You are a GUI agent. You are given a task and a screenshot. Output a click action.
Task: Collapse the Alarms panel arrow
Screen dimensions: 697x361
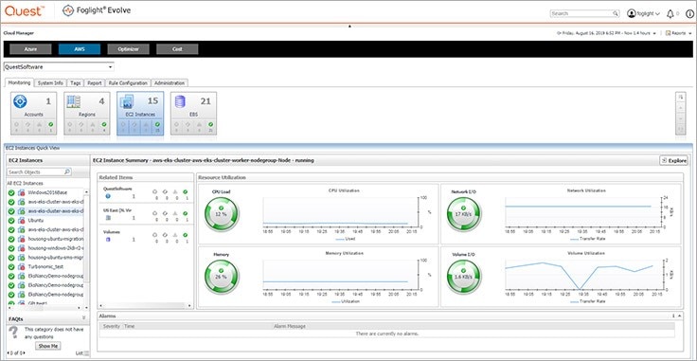pyautogui.click(x=680, y=316)
